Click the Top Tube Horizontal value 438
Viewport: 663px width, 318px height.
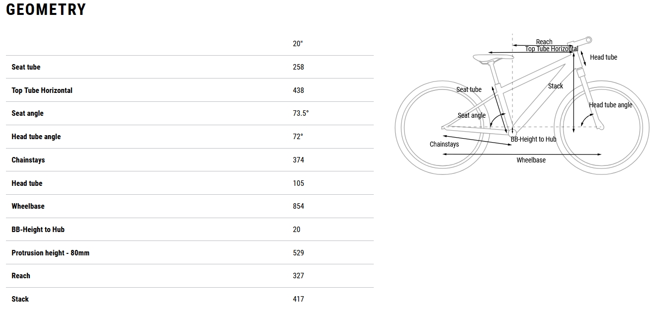pyautogui.click(x=298, y=90)
